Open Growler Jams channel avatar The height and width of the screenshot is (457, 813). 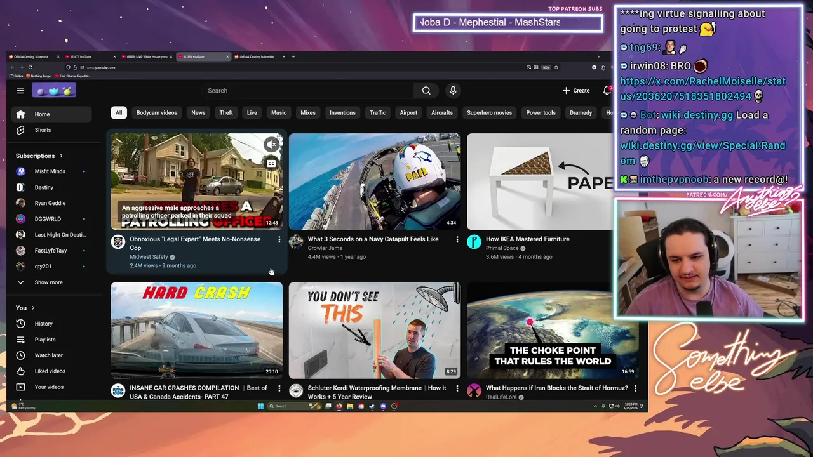tap(296, 242)
